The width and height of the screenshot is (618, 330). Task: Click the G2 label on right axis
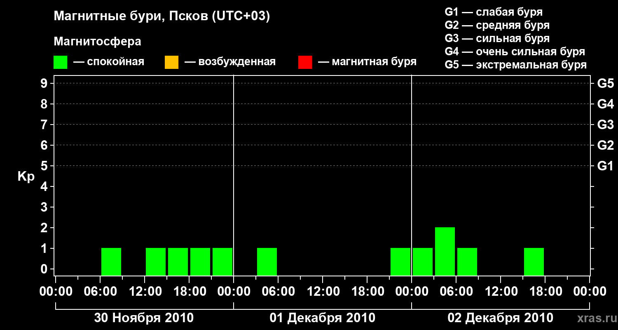click(606, 145)
